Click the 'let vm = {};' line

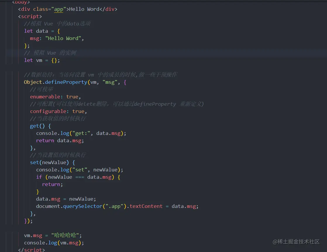point(42,60)
